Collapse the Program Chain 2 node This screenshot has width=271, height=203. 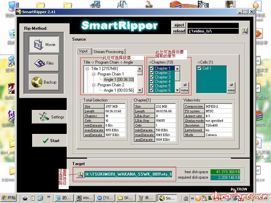click(94, 85)
